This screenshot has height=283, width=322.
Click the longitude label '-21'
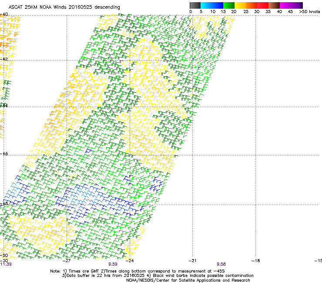pos(193,261)
